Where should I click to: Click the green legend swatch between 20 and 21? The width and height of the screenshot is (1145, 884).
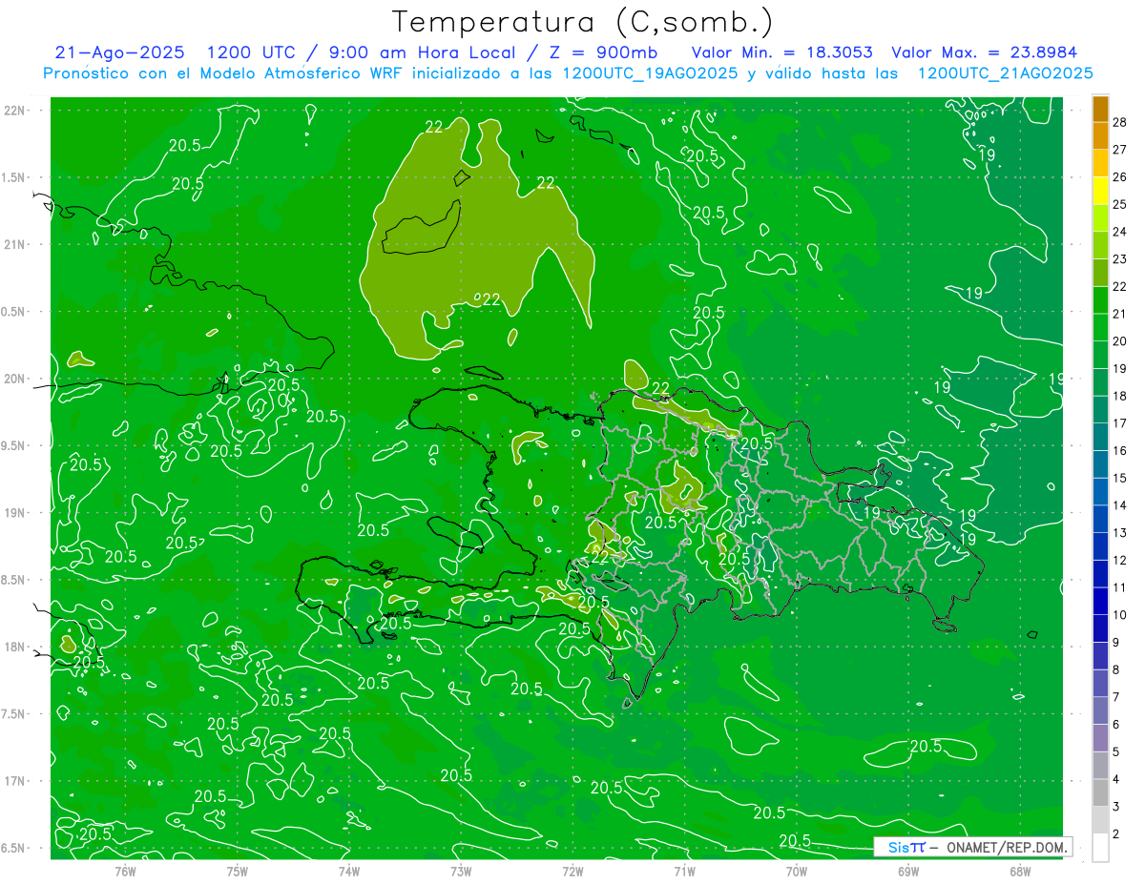point(1101,327)
